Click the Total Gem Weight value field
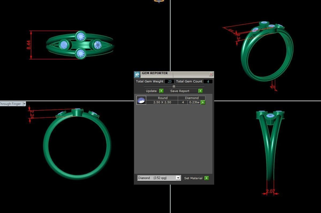 tap(169, 81)
